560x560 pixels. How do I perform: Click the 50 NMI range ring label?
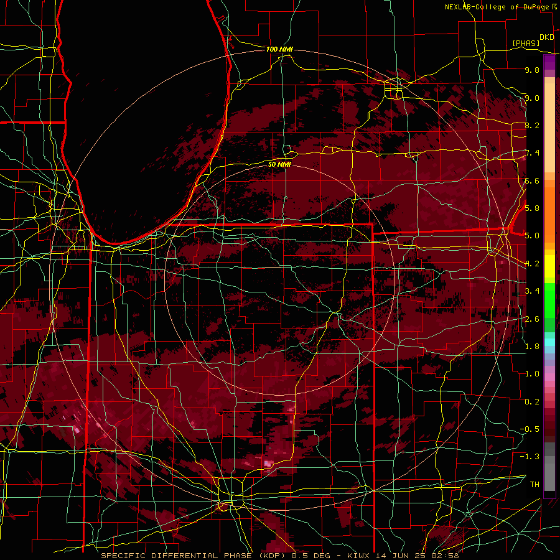(x=279, y=164)
